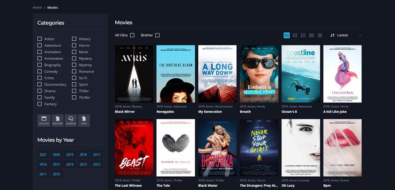Open the Renegades movie poster
The height and width of the screenshot is (190, 395).
click(176, 74)
